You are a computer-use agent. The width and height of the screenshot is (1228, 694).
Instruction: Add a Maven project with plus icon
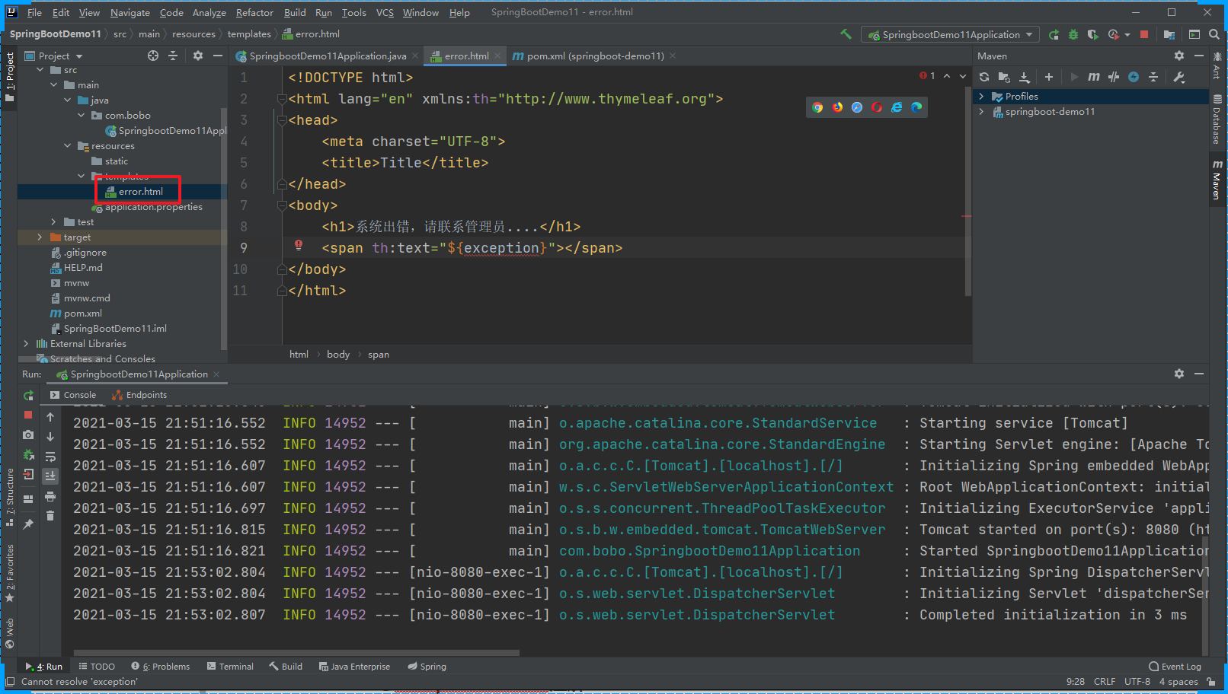click(1049, 77)
